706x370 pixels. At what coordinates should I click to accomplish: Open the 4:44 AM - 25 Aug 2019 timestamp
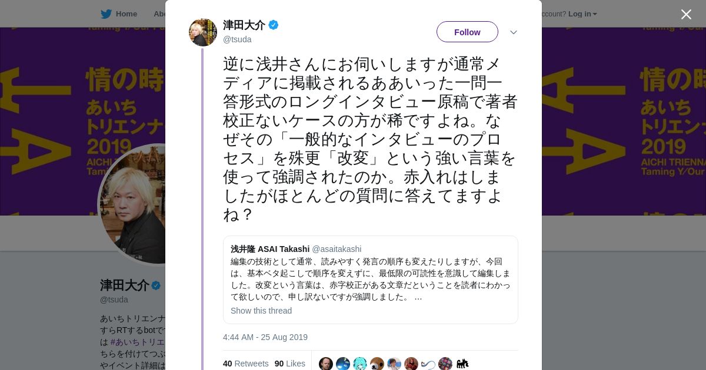coord(265,337)
